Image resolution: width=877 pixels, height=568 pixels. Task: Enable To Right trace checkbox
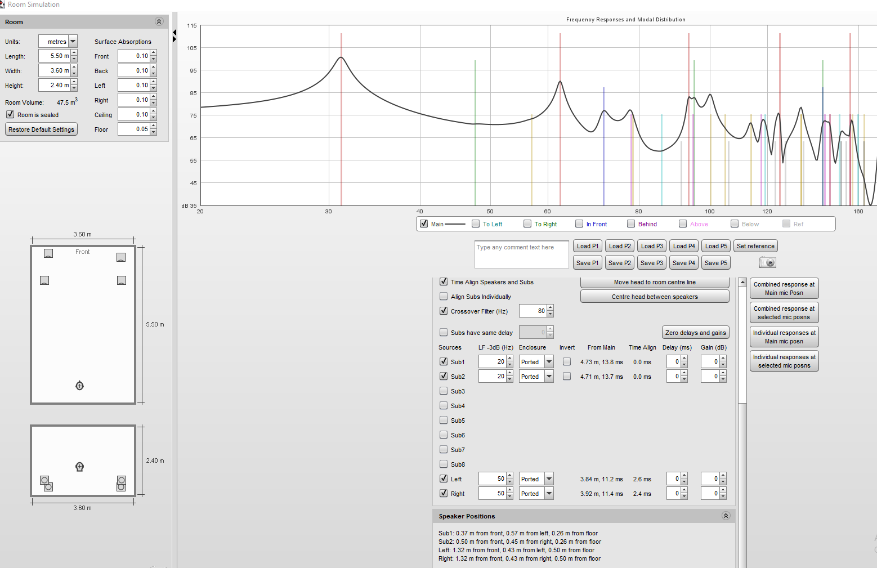tap(527, 223)
